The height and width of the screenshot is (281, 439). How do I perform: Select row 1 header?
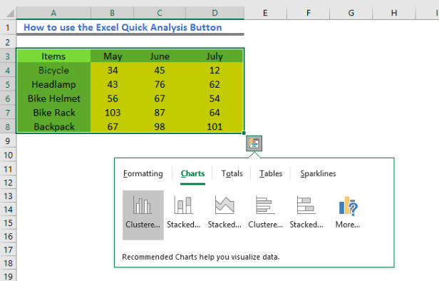[8, 27]
